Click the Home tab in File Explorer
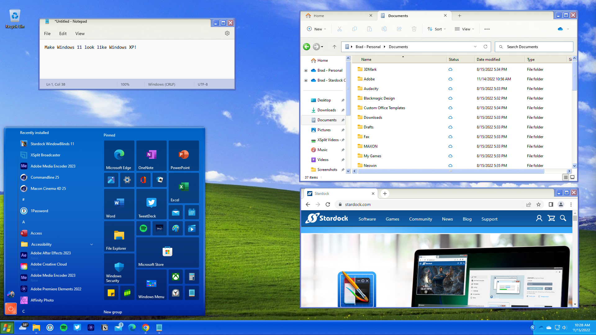Screen dimensions: 596x335 point(318,16)
